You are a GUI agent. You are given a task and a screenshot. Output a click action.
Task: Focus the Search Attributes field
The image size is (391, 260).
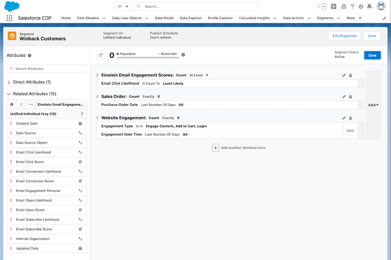click(x=47, y=69)
